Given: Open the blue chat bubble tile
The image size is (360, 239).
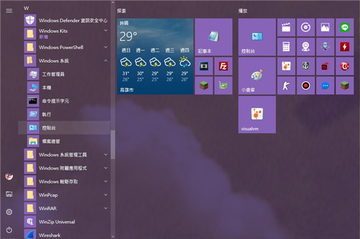Looking at the screenshot, I should tap(325, 86).
